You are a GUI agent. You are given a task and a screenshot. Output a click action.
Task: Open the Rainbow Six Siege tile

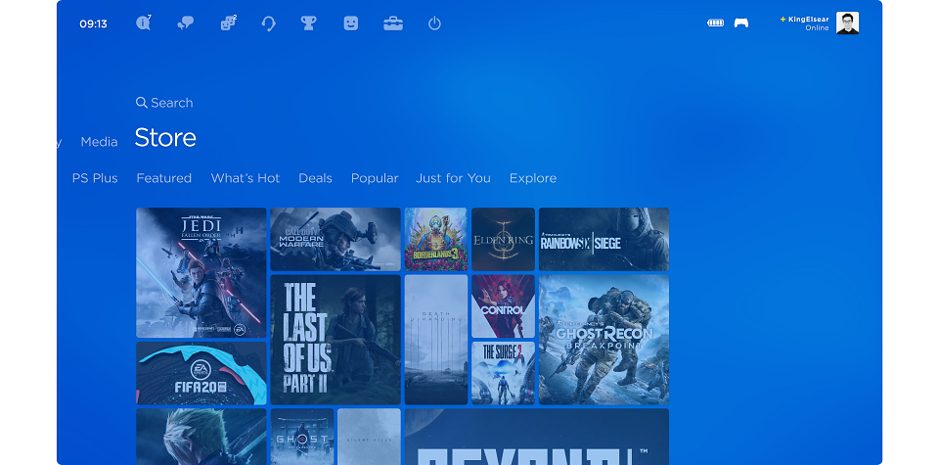pos(604,239)
